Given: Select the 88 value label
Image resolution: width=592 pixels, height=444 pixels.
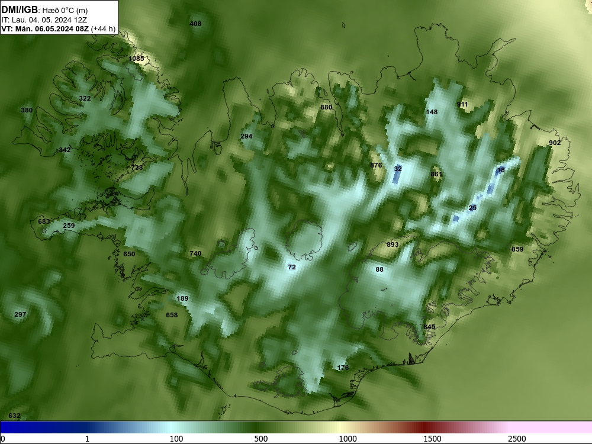Looking at the screenshot, I should coord(379,269).
